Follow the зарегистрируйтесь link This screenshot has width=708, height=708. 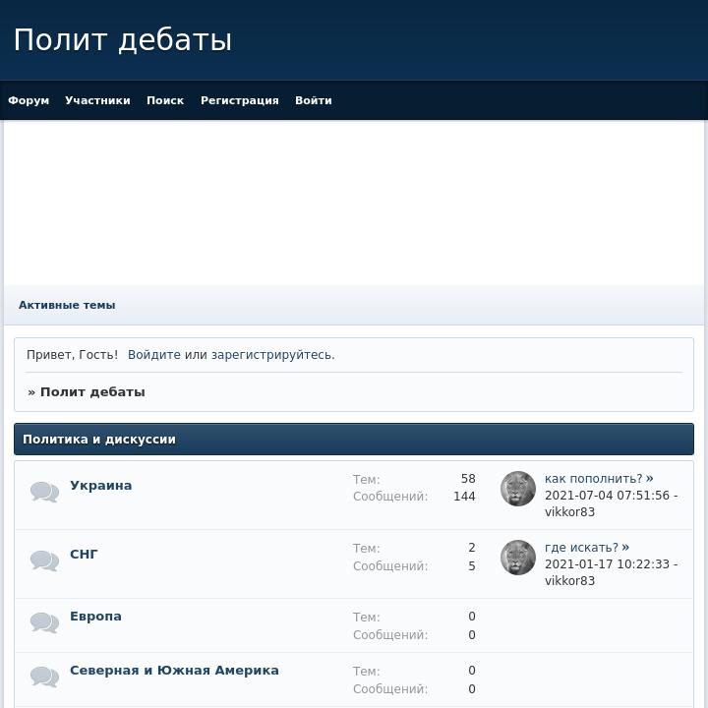point(272,355)
